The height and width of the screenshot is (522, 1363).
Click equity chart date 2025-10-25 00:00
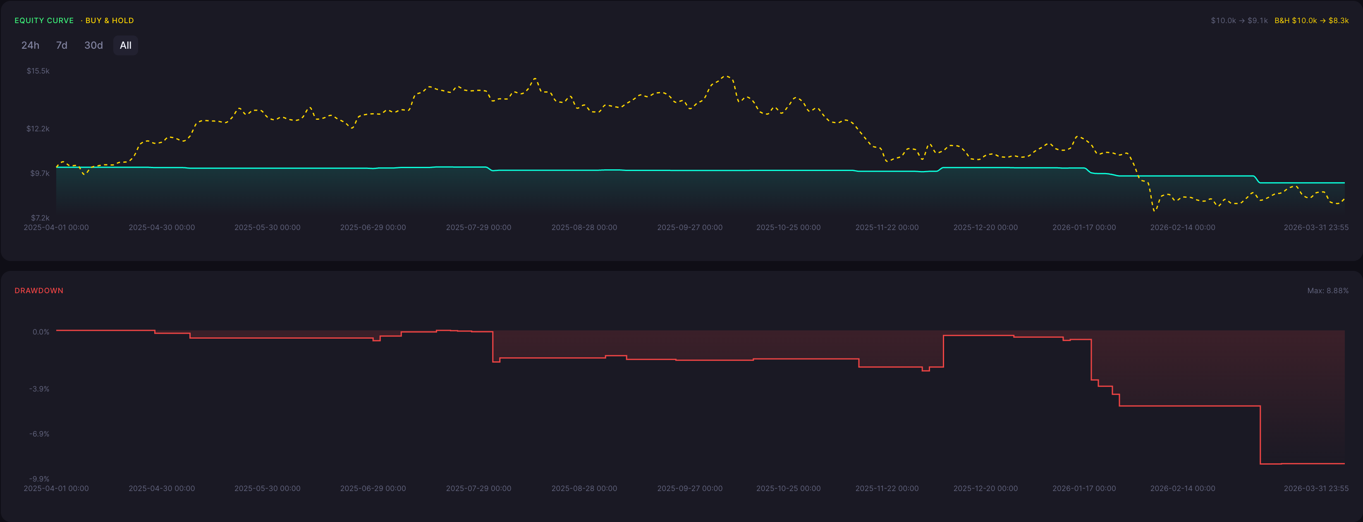[788, 227]
